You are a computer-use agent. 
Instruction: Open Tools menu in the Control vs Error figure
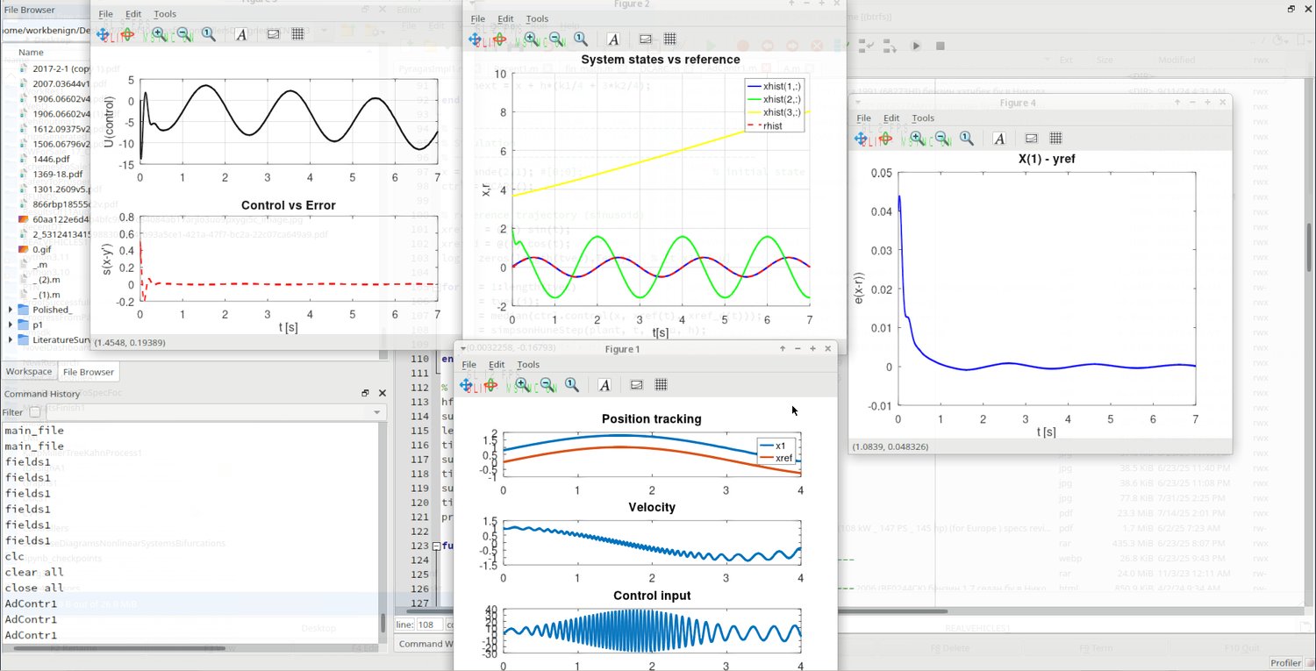pyautogui.click(x=165, y=14)
